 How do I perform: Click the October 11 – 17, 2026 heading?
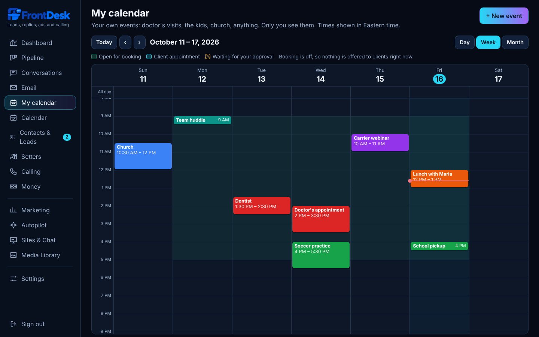[x=185, y=42]
